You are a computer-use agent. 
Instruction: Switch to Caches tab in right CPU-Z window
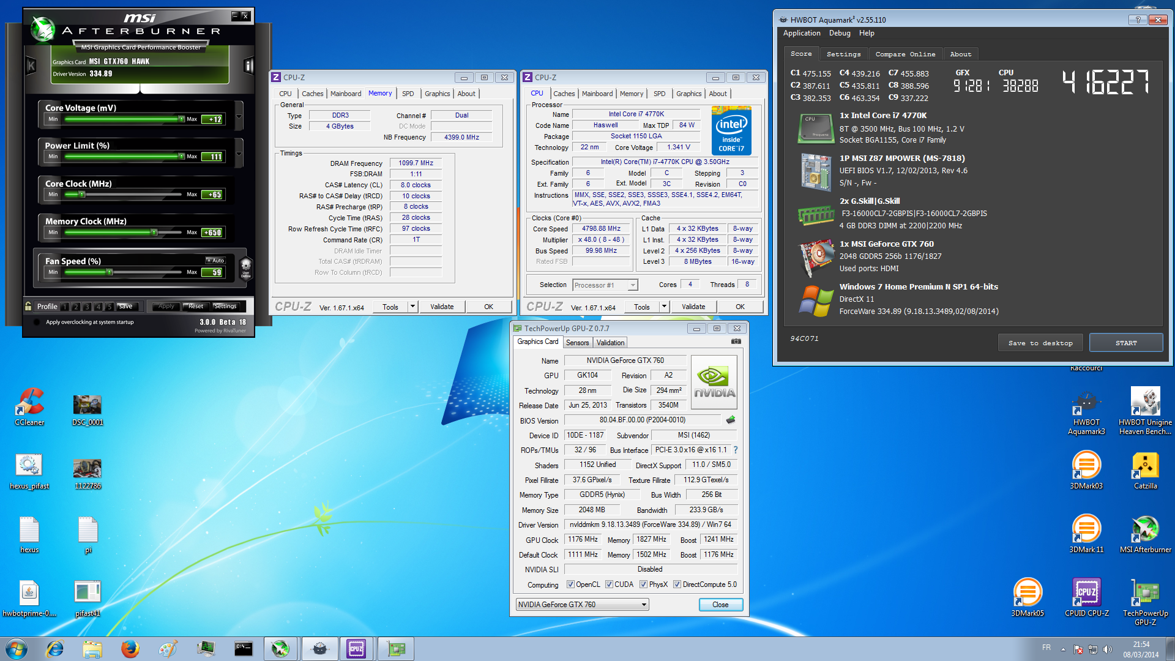click(x=564, y=94)
